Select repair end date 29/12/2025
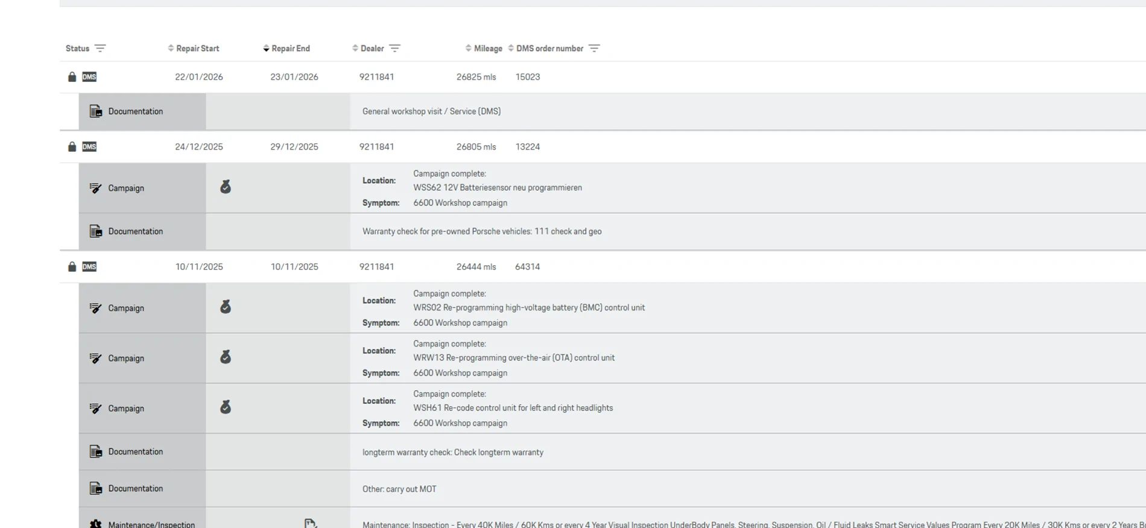The width and height of the screenshot is (1146, 528). 294,146
